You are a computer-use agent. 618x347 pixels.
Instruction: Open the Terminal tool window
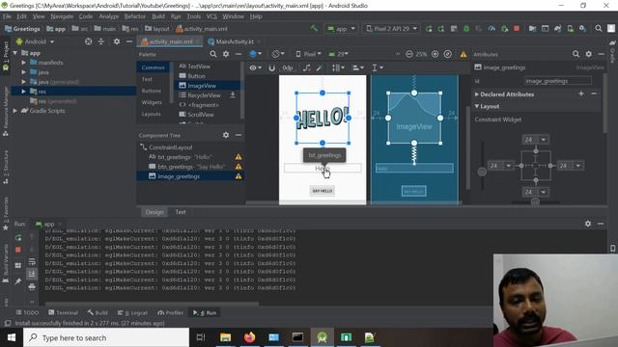pyautogui.click(x=63, y=312)
